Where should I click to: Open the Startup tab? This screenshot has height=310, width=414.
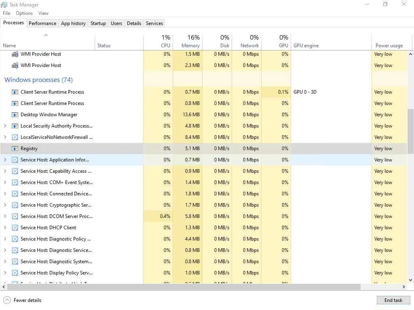(98, 23)
